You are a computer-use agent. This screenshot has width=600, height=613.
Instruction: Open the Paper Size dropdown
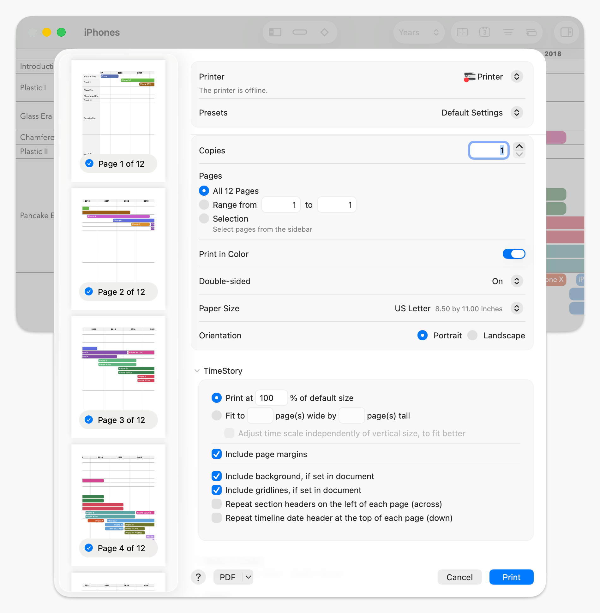[x=517, y=308]
